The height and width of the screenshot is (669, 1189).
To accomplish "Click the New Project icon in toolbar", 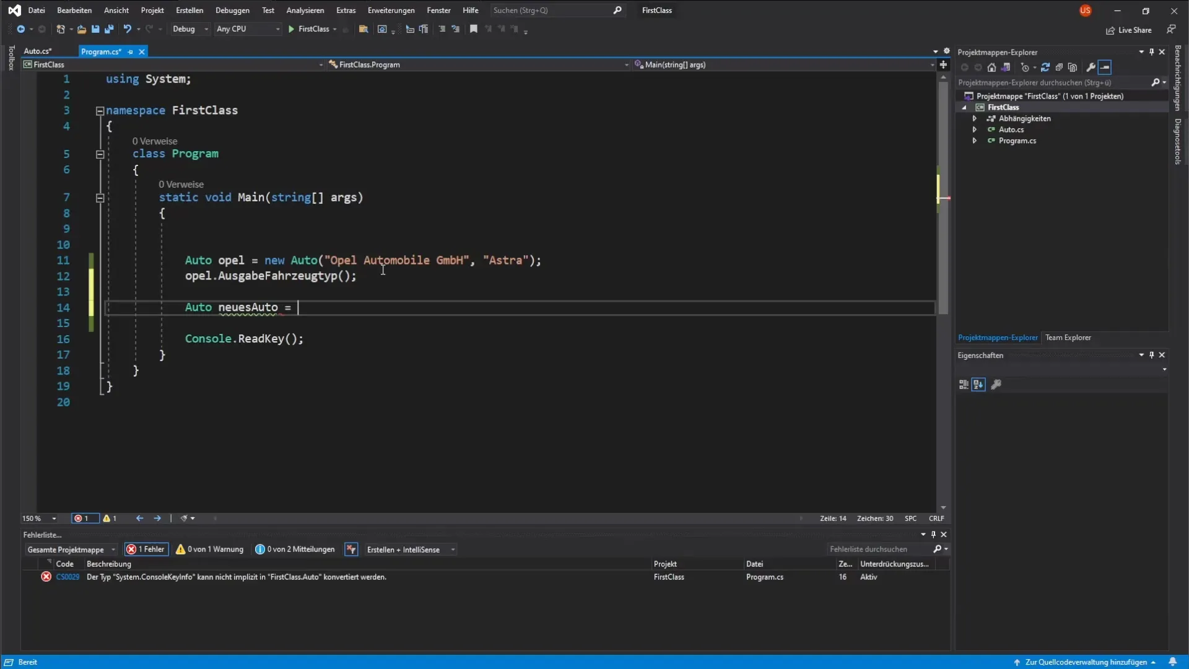I will 60,29.
